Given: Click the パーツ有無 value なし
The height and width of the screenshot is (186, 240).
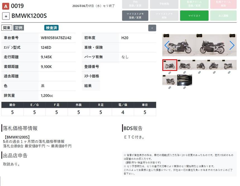Looking at the screenshot, I should pos(125,57).
